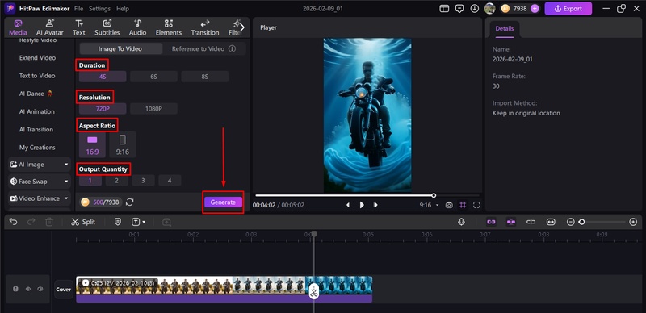Image resolution: width=646 pixels, height=313 pixels.
Task: Open the download center icon
Action: click(475, 8)
